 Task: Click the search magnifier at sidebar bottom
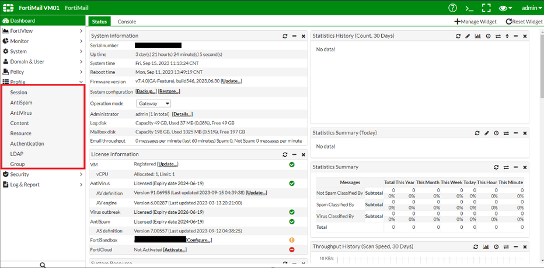[x=43, y=265]
